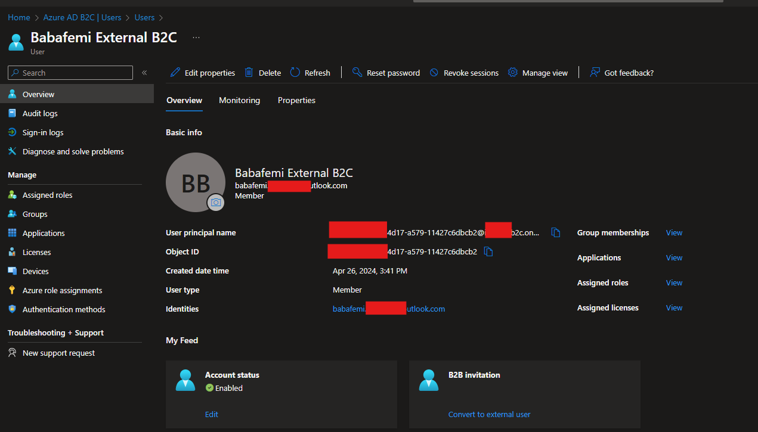Screen dimensions: 758x432
Task: Click the Got feedback person icon
Action: click(595, 73)
